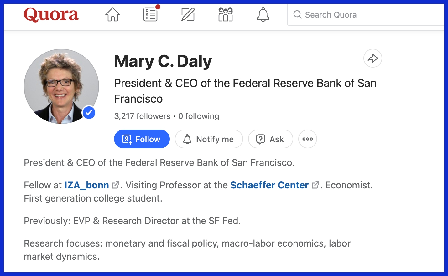
Task: Click the blue verified checkmark badge
Action: point(89,112)
